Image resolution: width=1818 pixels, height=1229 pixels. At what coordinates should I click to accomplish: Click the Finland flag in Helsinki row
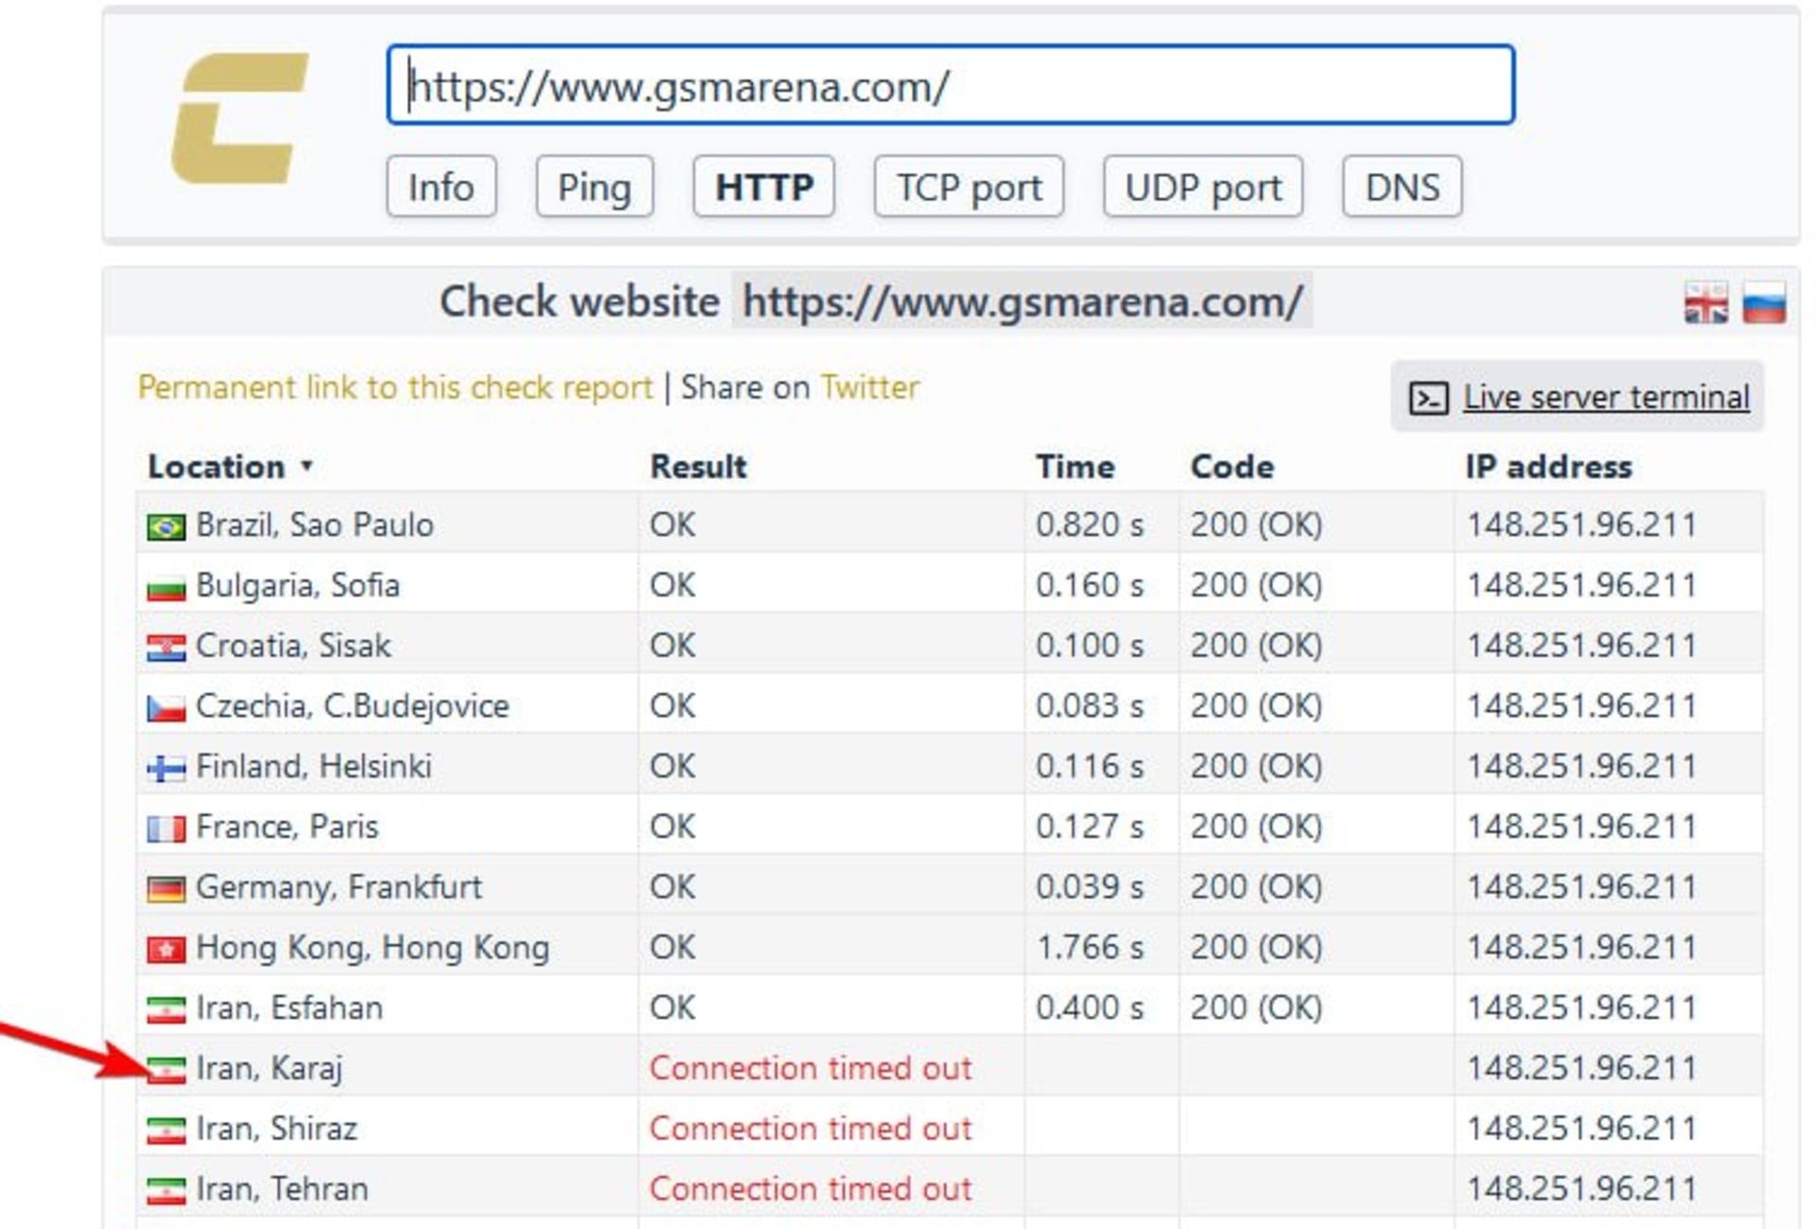point(166,769)
